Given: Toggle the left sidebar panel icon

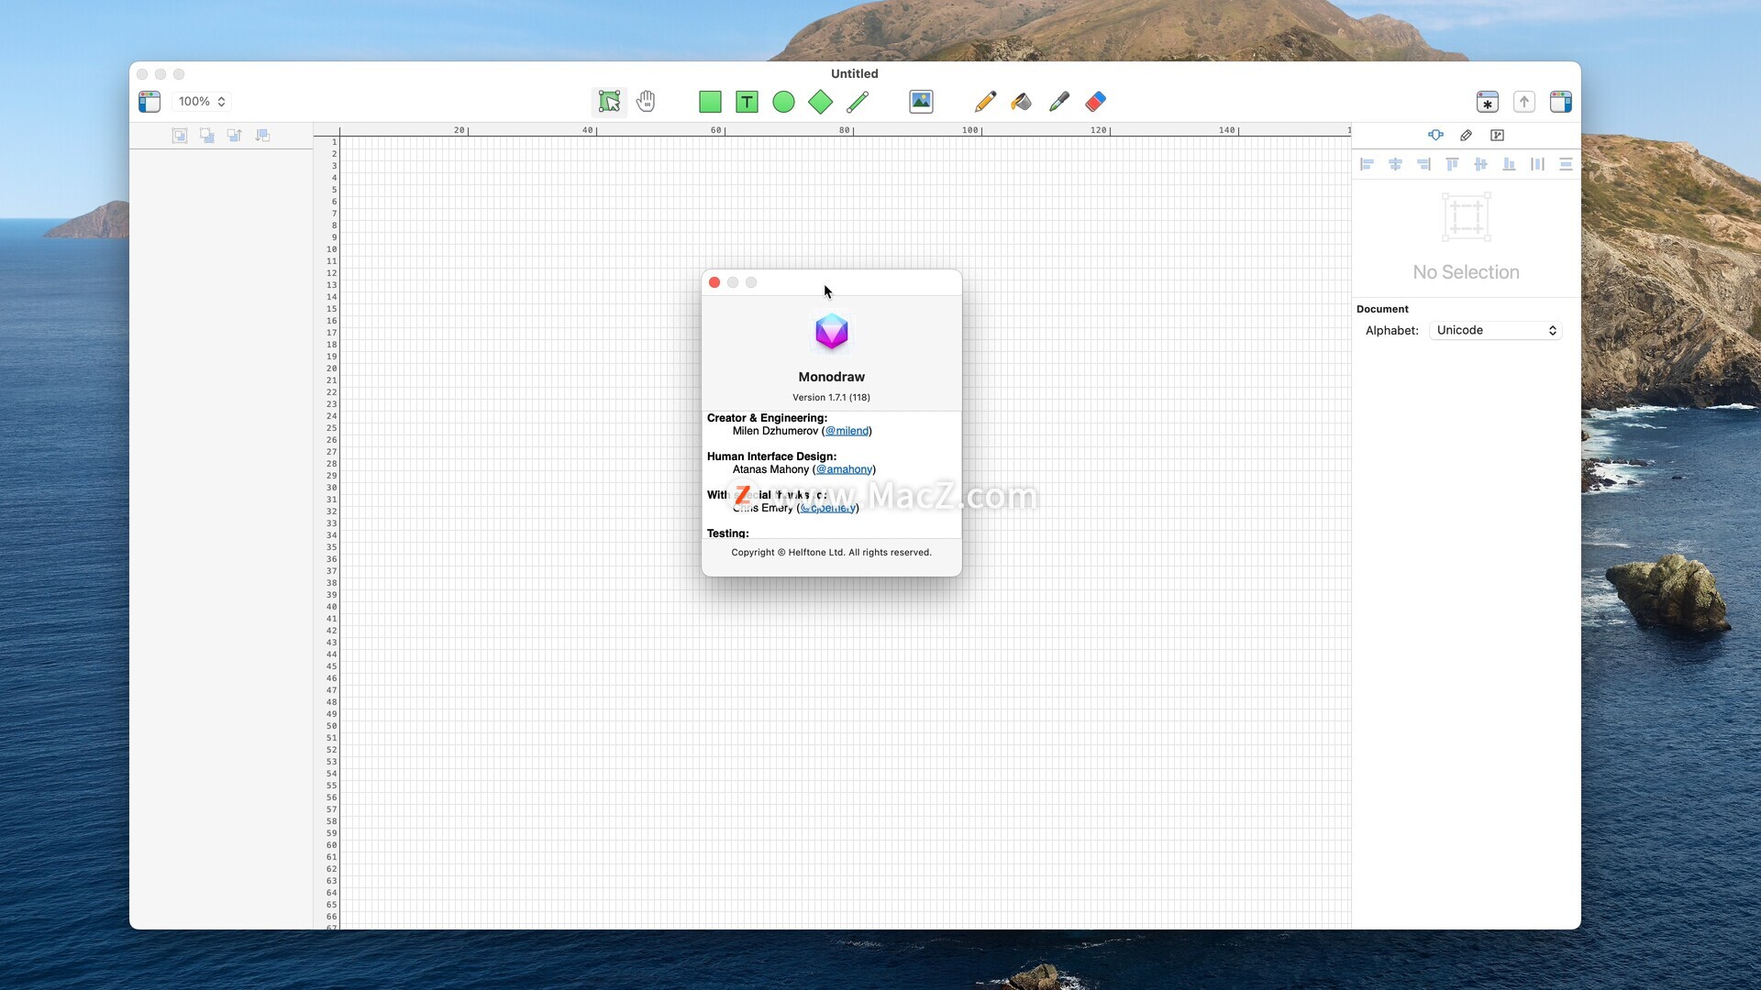Looking at the screenshot, I should click(x=150, y=102).
